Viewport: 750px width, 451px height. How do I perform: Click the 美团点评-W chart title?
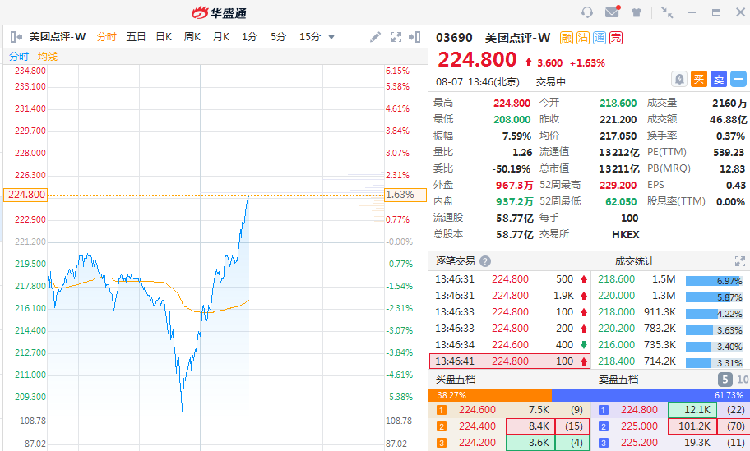click(58, 37)
